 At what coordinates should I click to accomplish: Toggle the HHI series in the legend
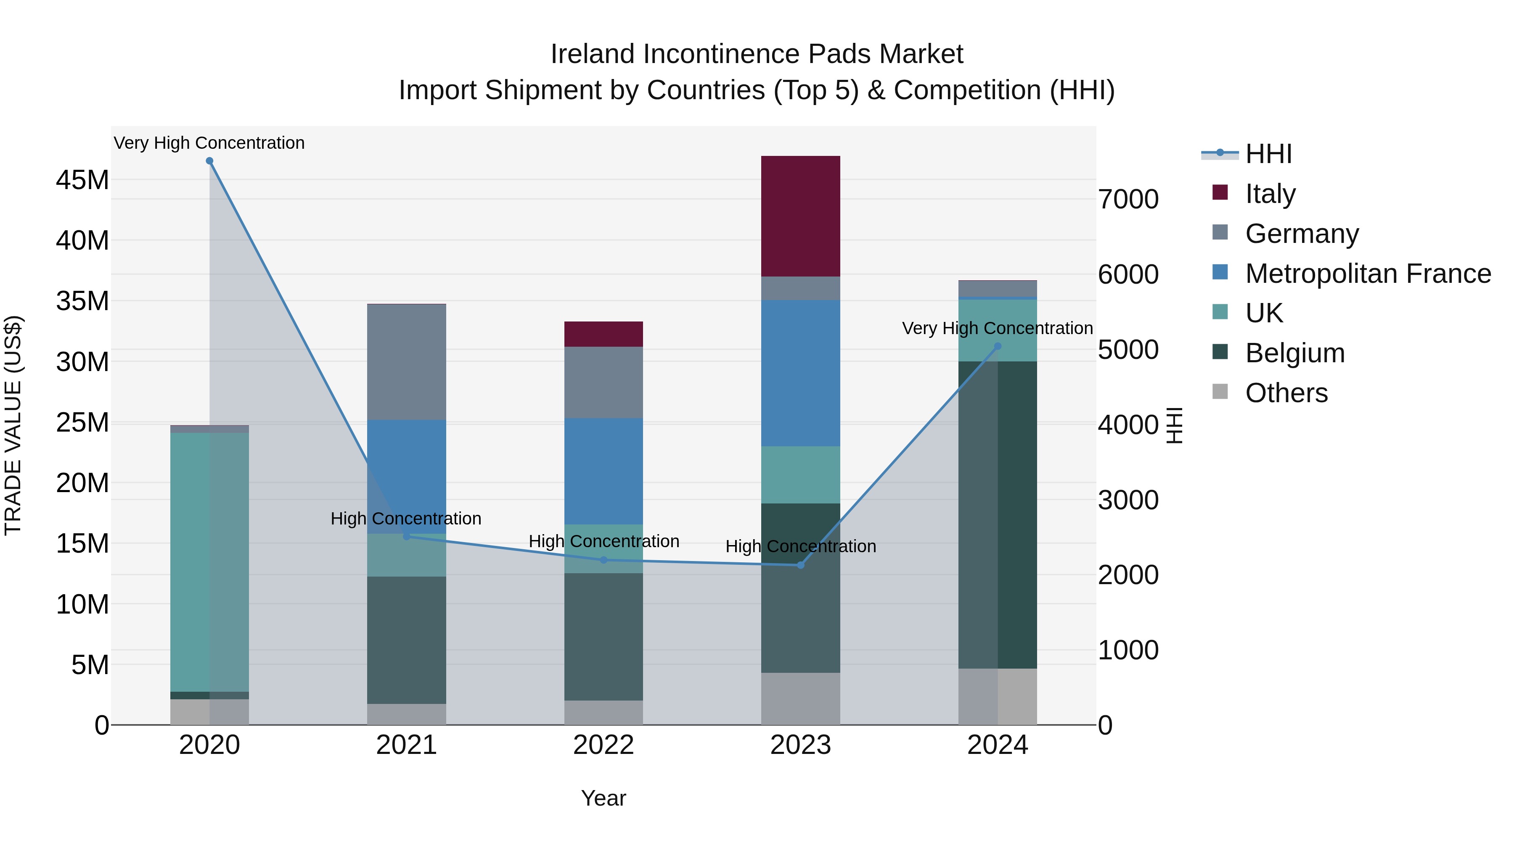1247,154
